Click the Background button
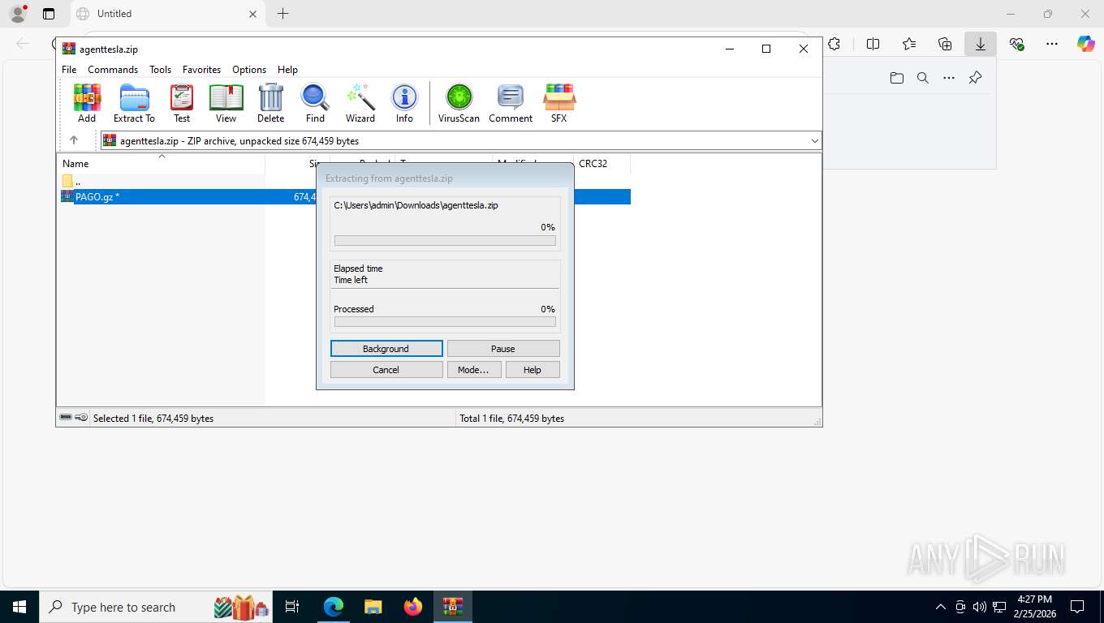The height and width of the screenshot is (623, 1104). (386, 349)
